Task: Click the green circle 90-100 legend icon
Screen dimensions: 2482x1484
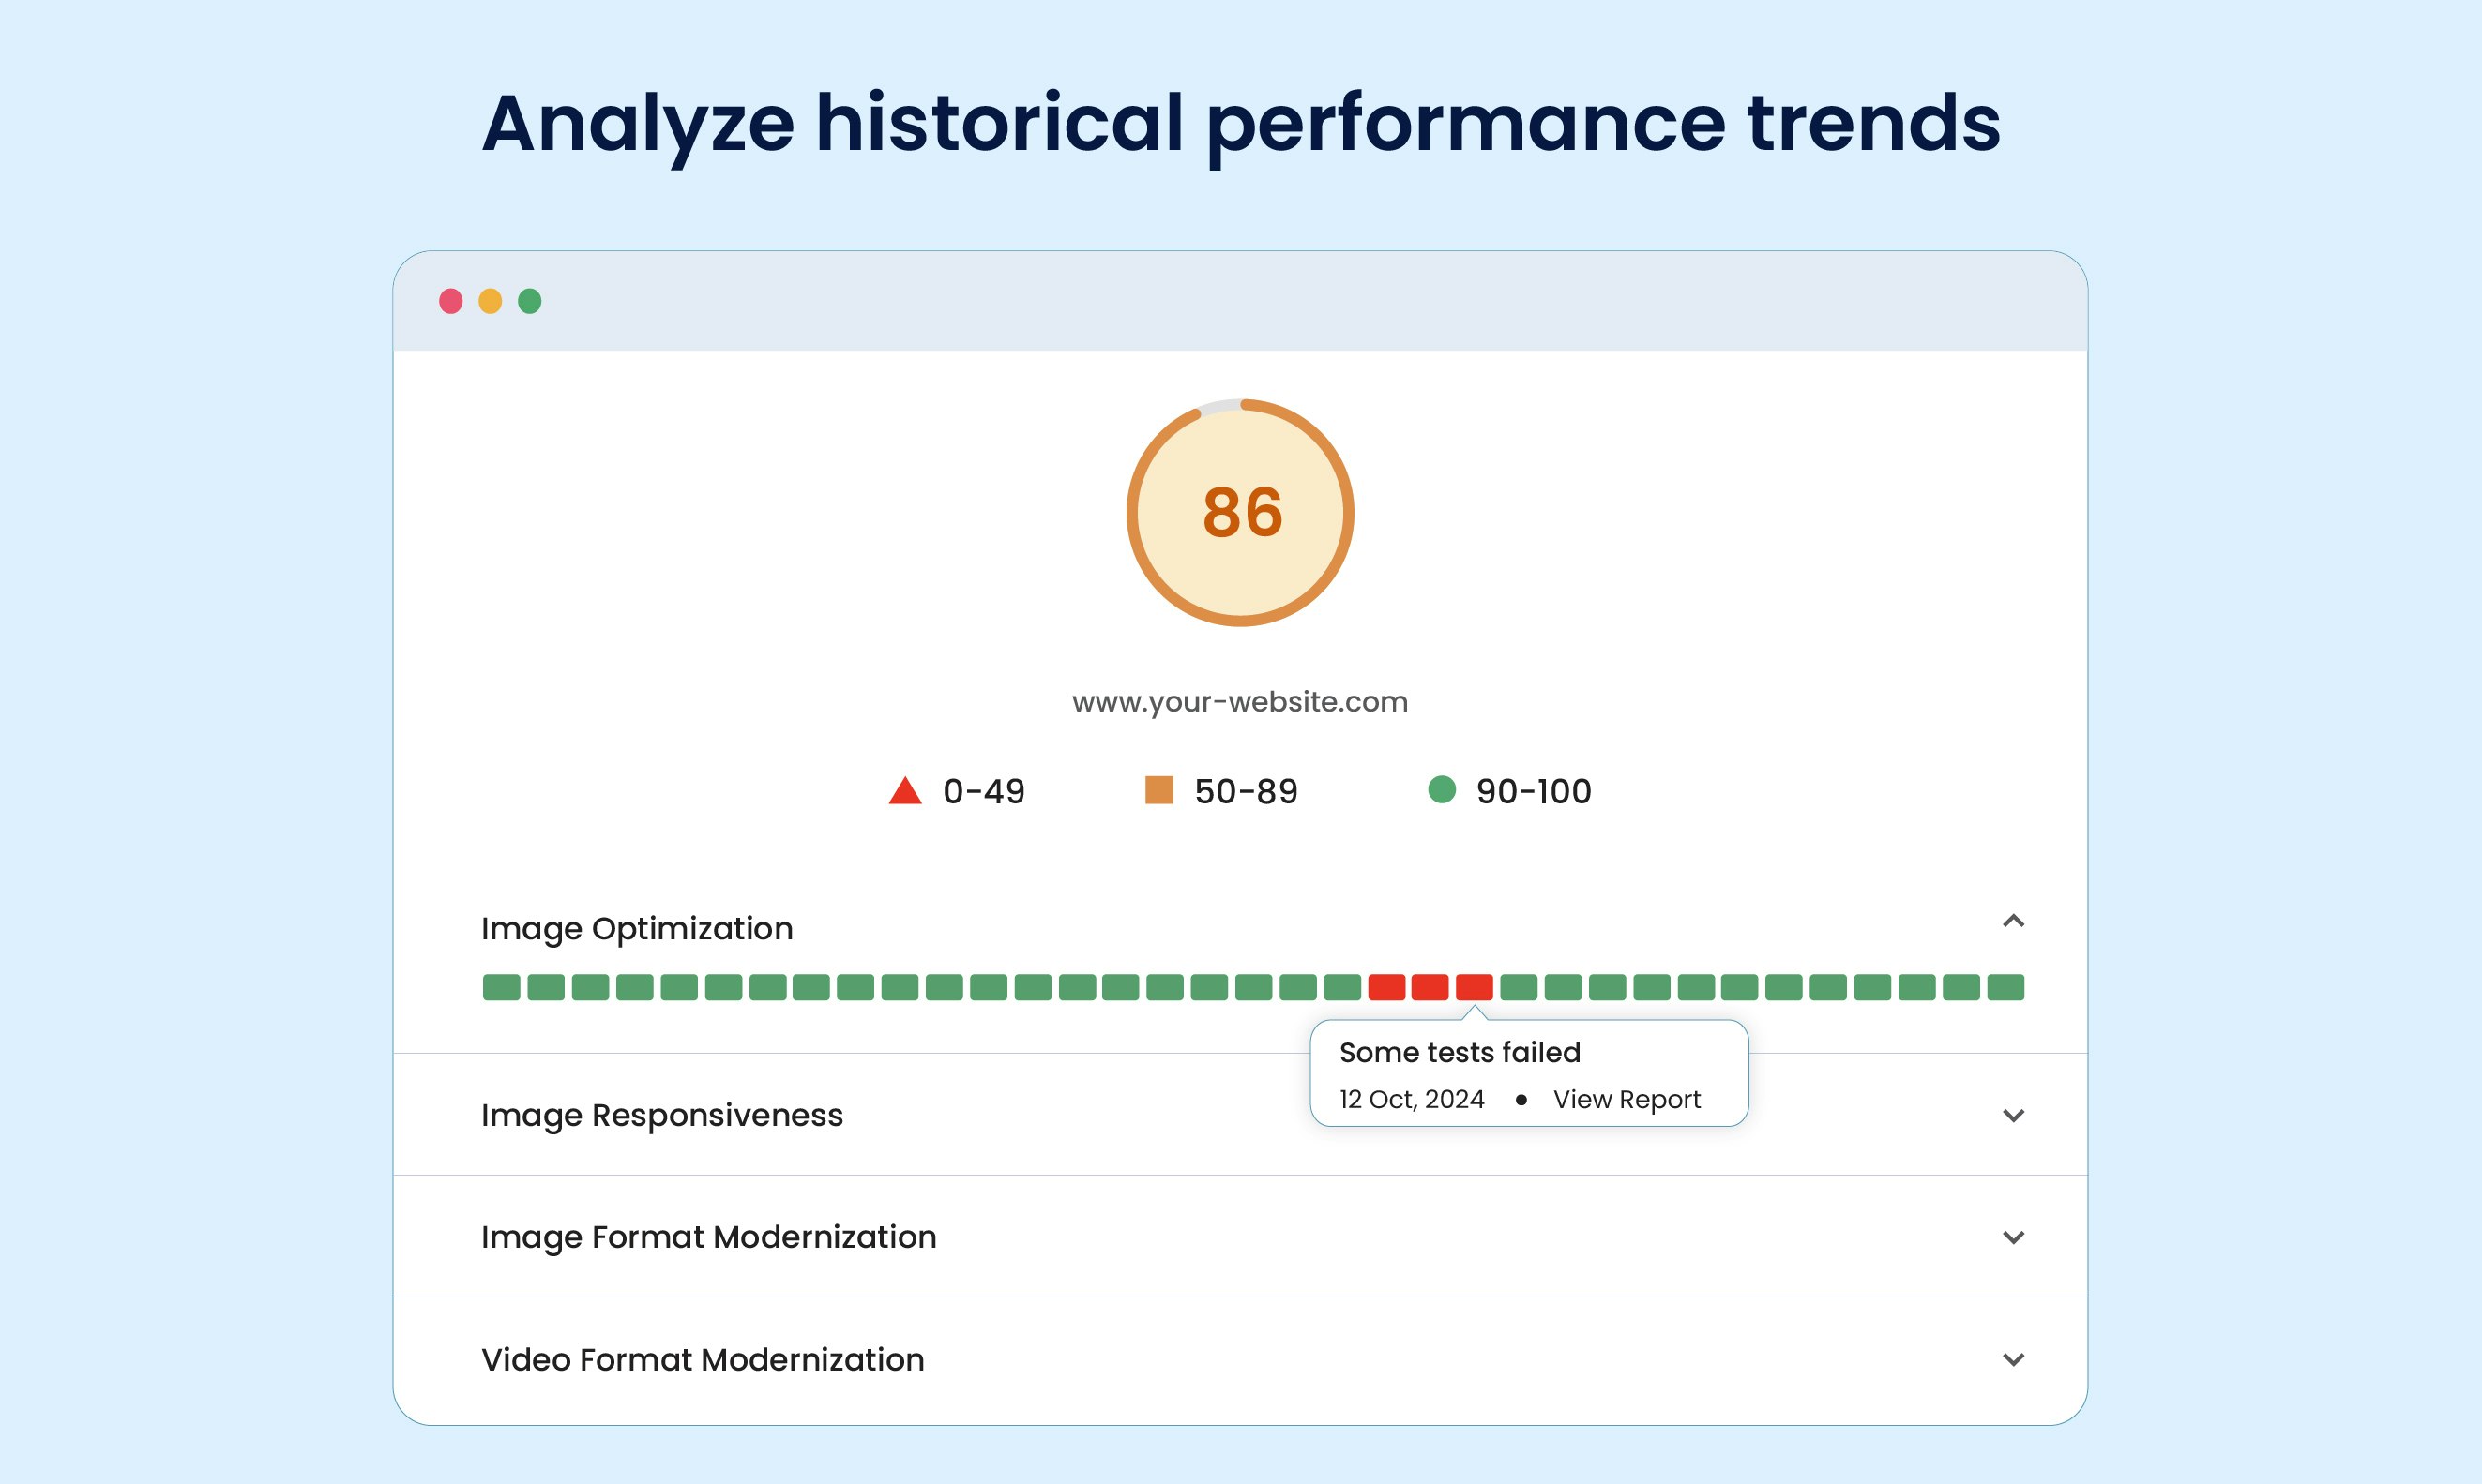Action: (x=1442, y=789)
